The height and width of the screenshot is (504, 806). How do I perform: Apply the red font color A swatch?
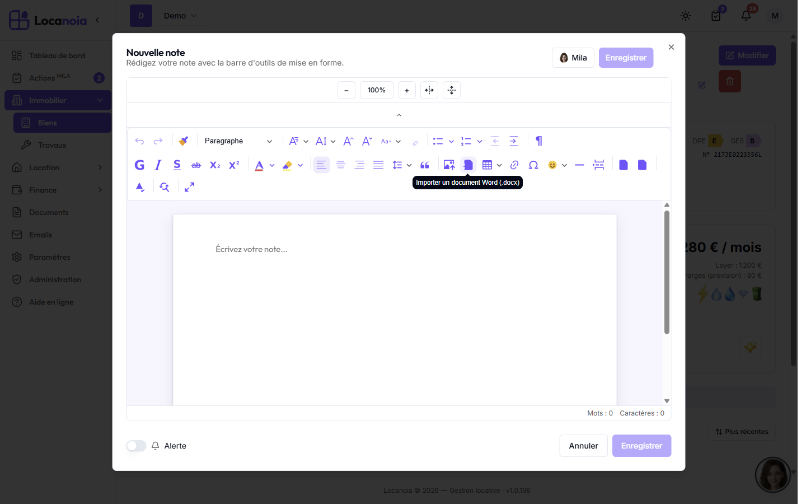point(259,165)
